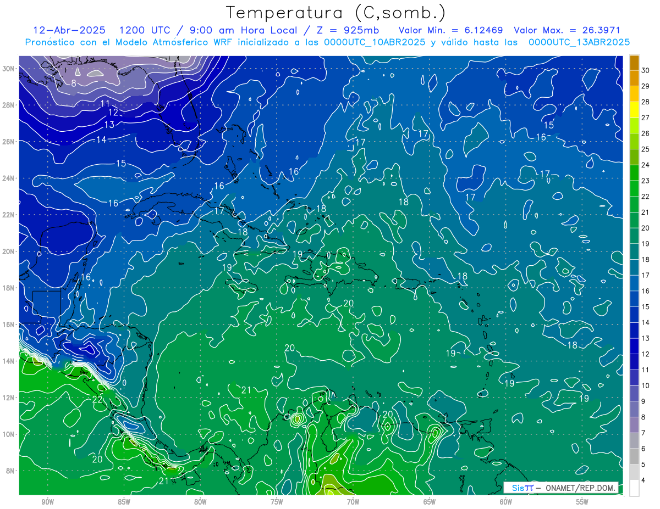Click the "55W" longitude axis label
This screenshot has height=509, width=660.
582,502
